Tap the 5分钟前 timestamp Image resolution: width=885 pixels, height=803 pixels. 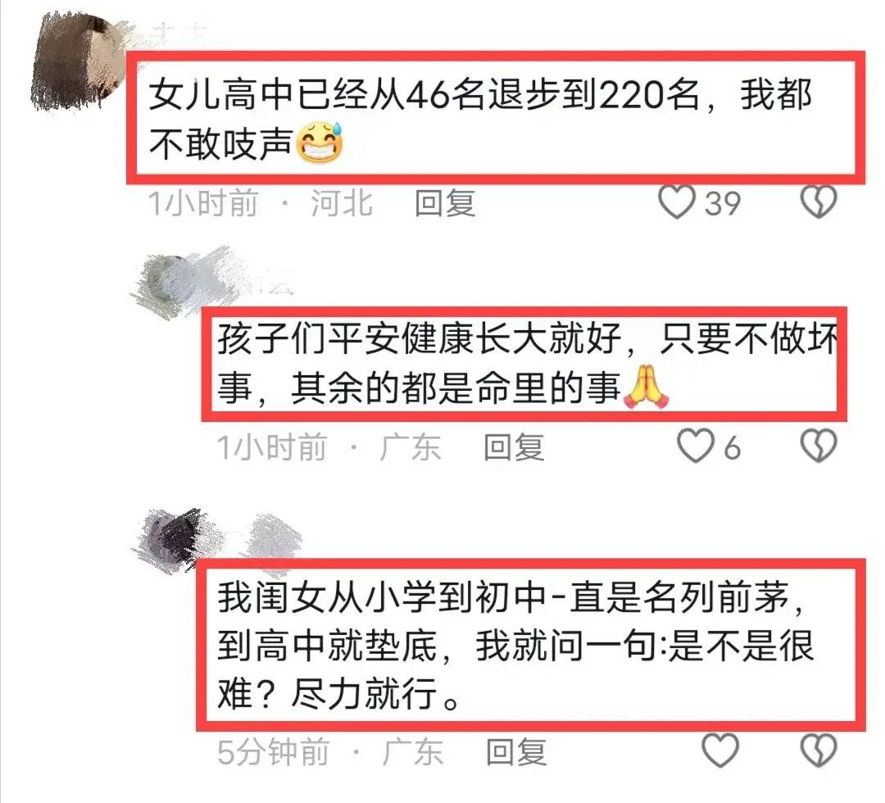[273, 752]
